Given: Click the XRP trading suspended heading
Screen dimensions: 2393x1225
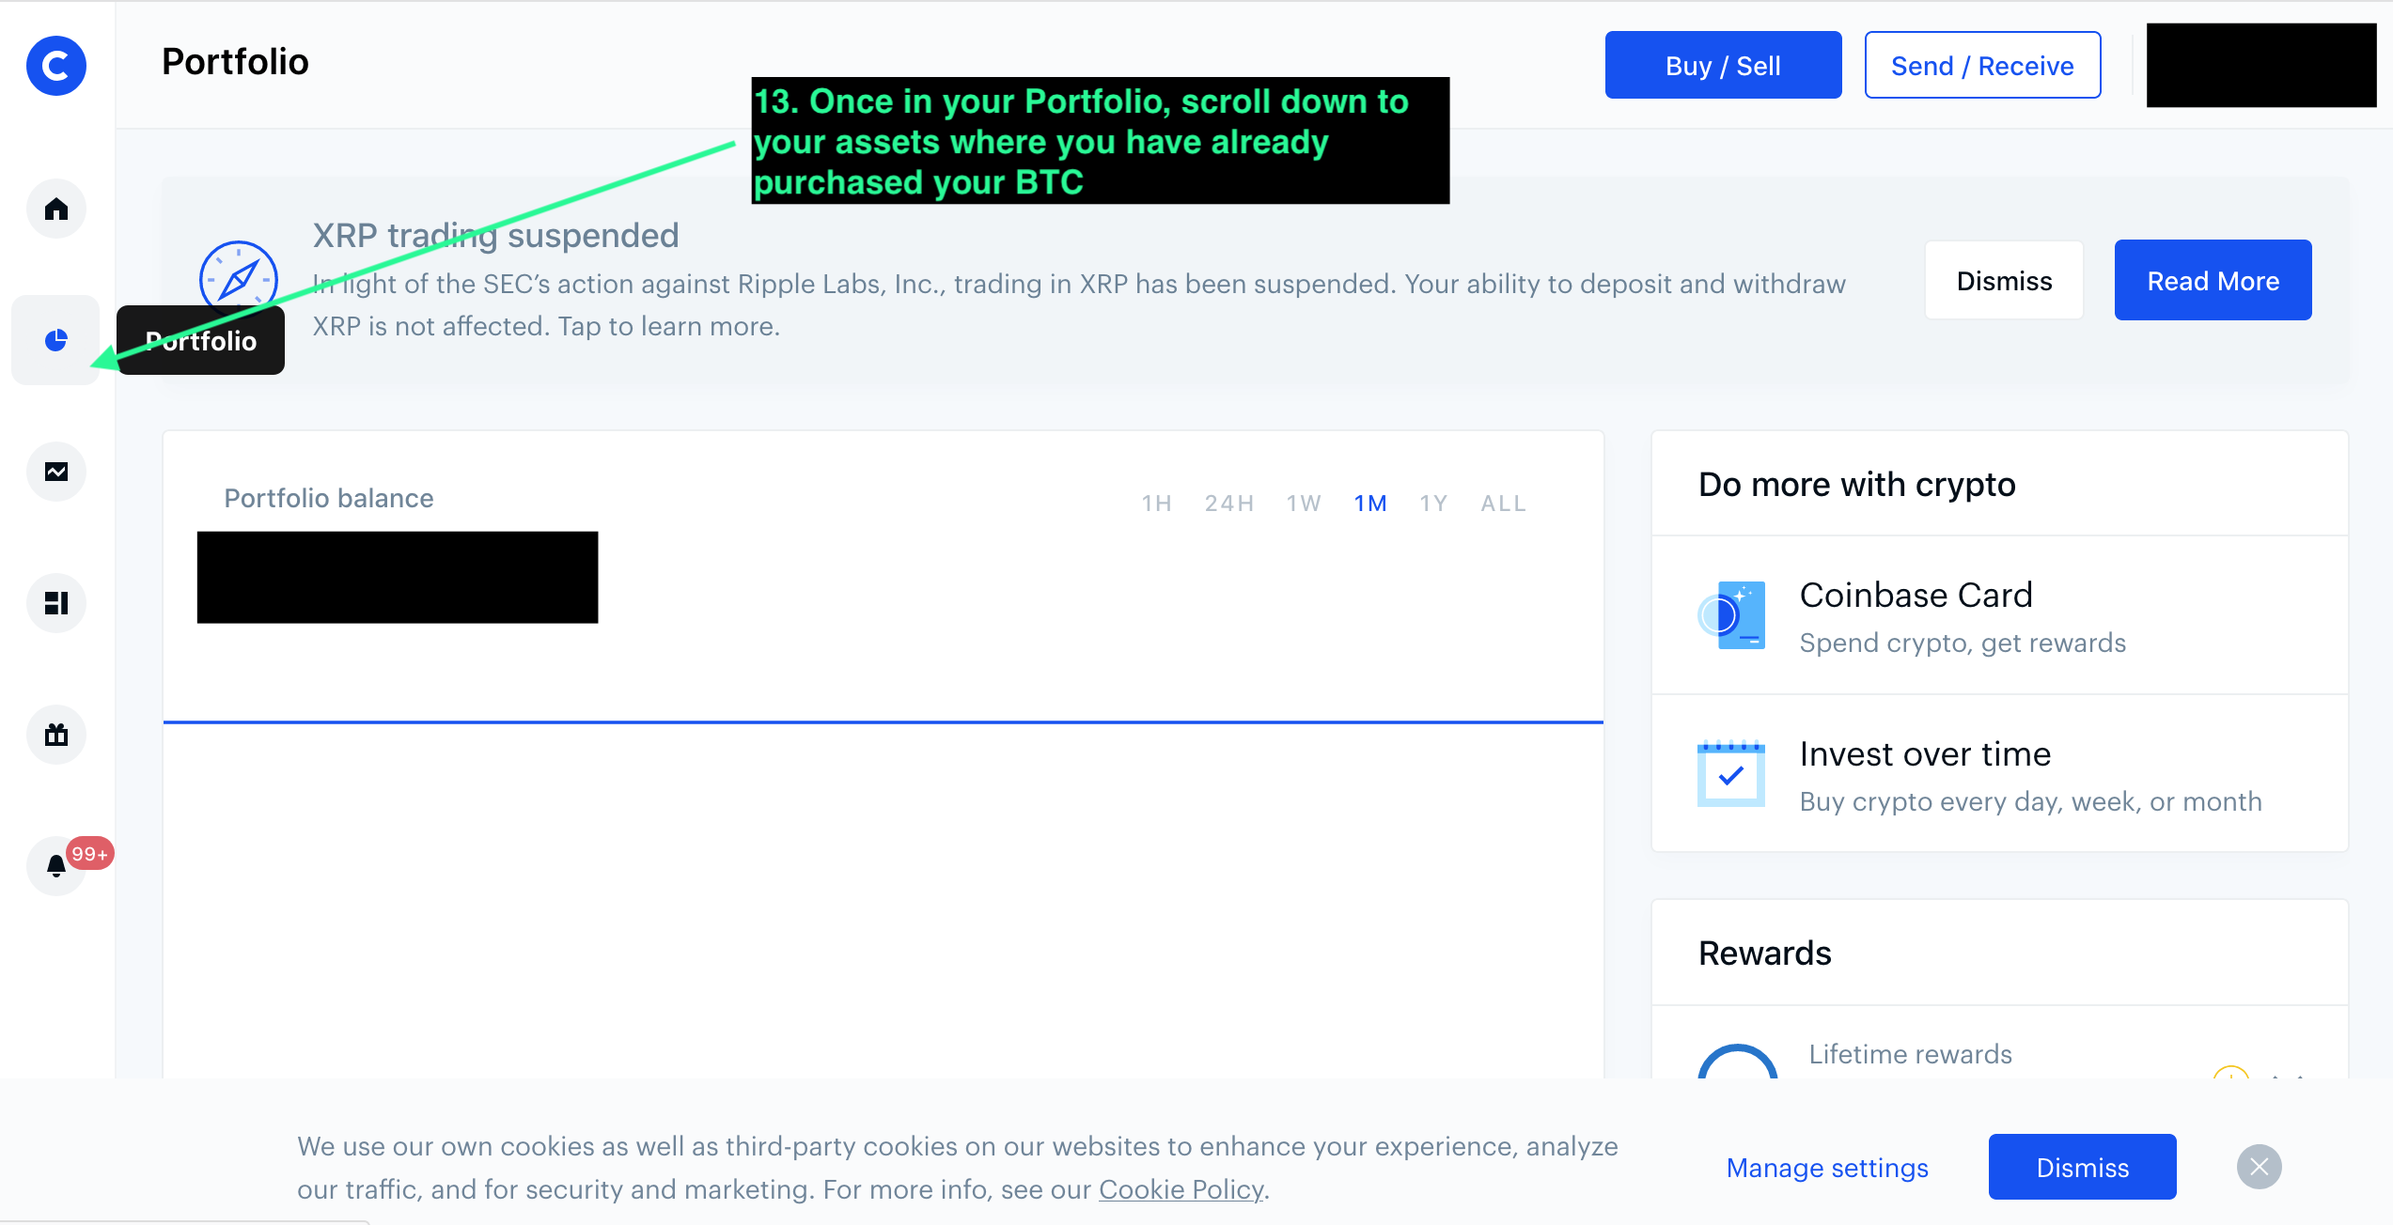Looking at the screenshot, I should point(495,235).
